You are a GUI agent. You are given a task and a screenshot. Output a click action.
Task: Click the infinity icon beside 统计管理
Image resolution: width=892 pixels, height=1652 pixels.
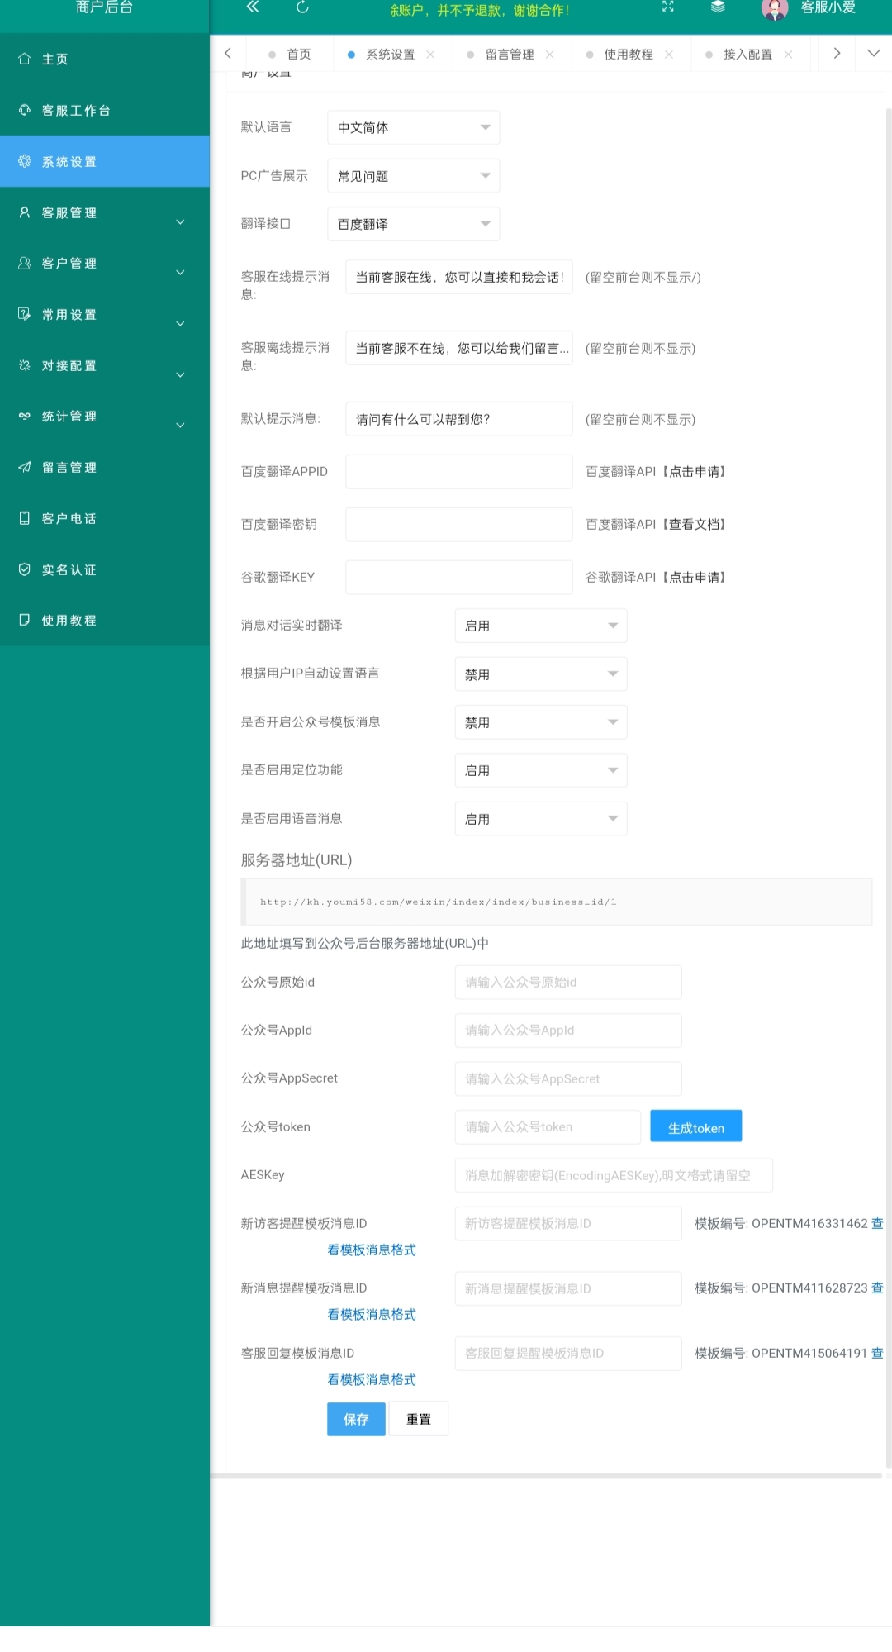25,416
